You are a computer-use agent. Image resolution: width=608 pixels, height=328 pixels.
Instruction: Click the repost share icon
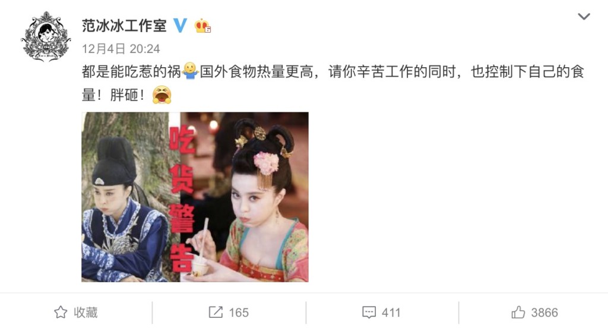tap(216, 312)
